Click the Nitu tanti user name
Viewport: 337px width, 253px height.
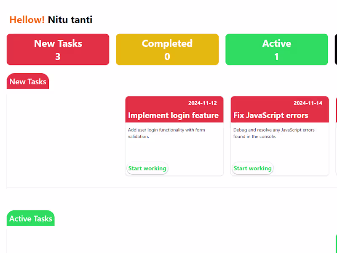[70, 19]
